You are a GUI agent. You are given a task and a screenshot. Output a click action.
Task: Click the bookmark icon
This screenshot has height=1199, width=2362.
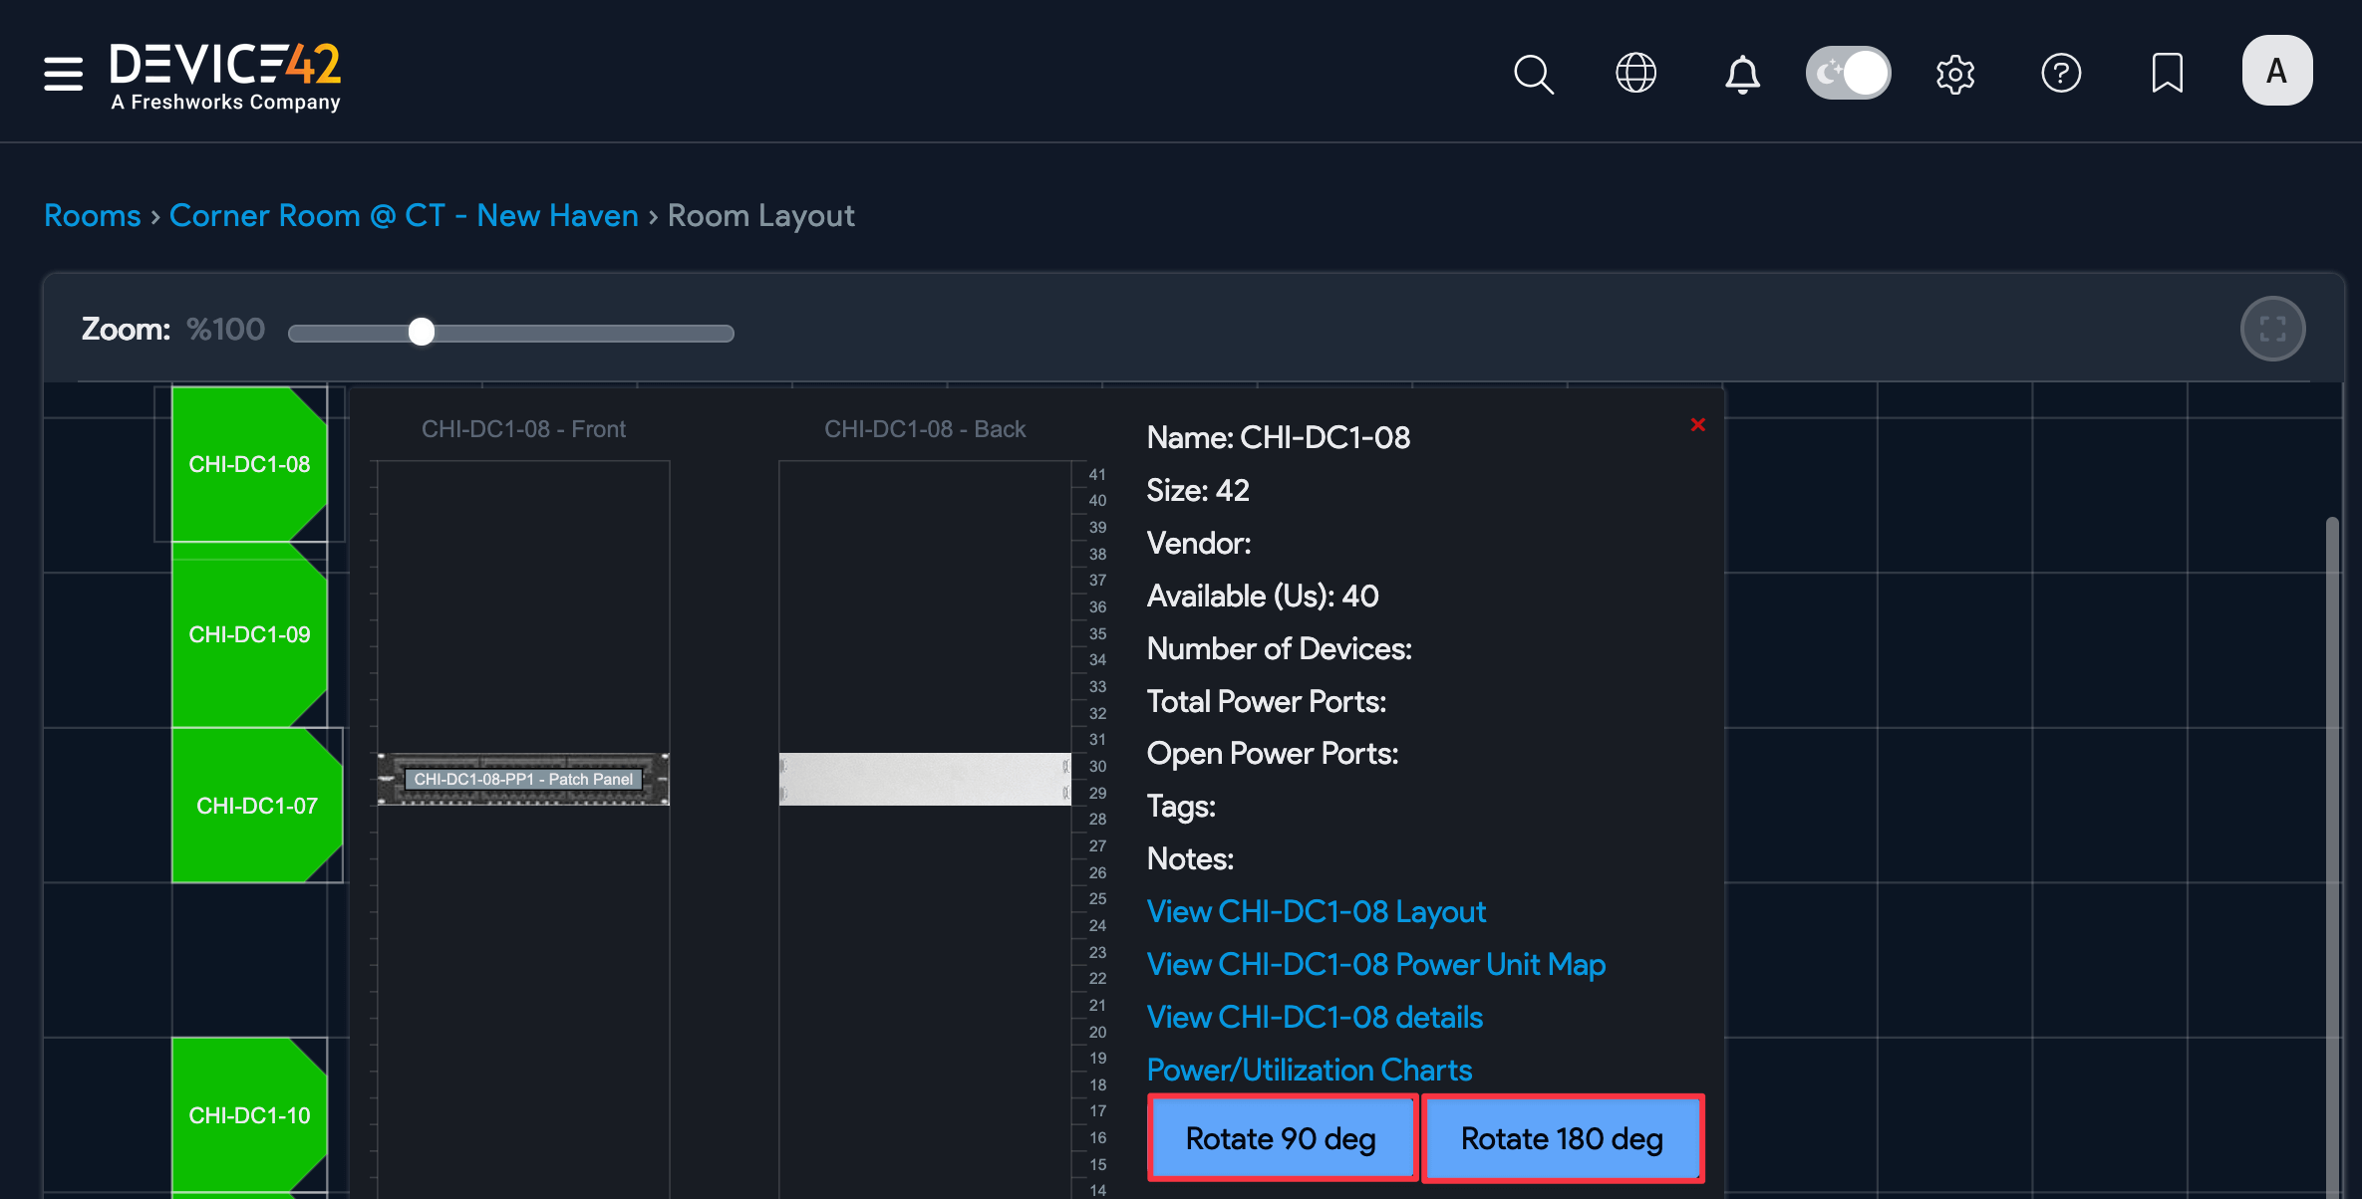coord(2167,73)
